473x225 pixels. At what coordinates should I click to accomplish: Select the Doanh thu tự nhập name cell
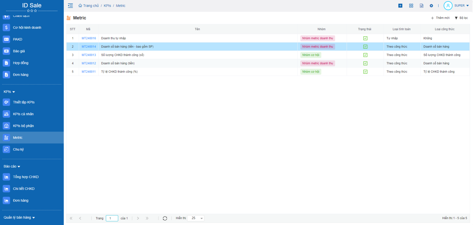click(x=198, y=38)
